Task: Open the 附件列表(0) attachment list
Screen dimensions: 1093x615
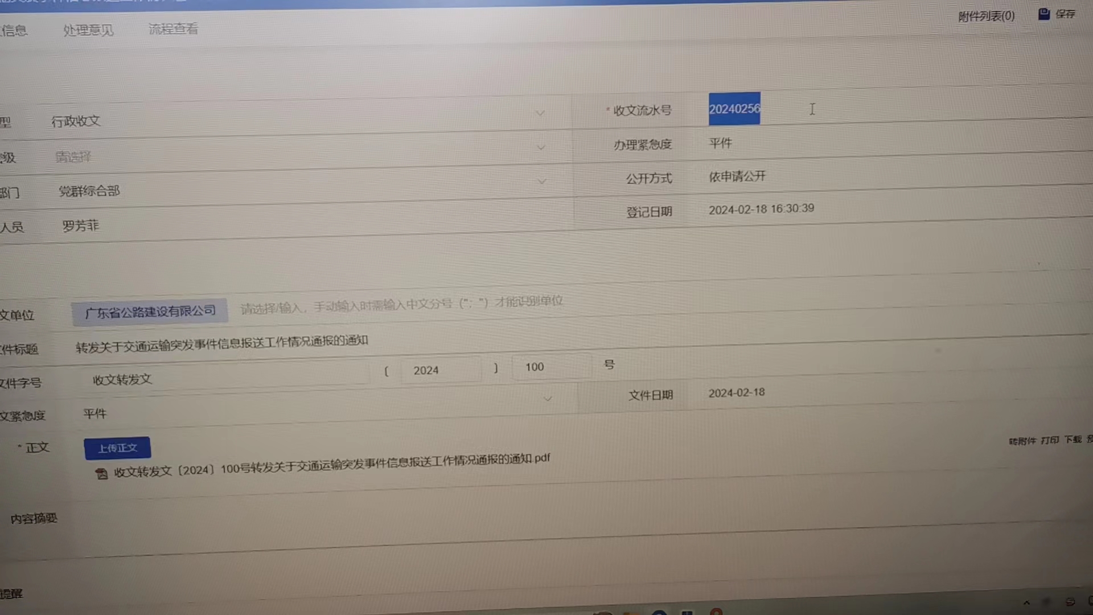Action: 986,16
